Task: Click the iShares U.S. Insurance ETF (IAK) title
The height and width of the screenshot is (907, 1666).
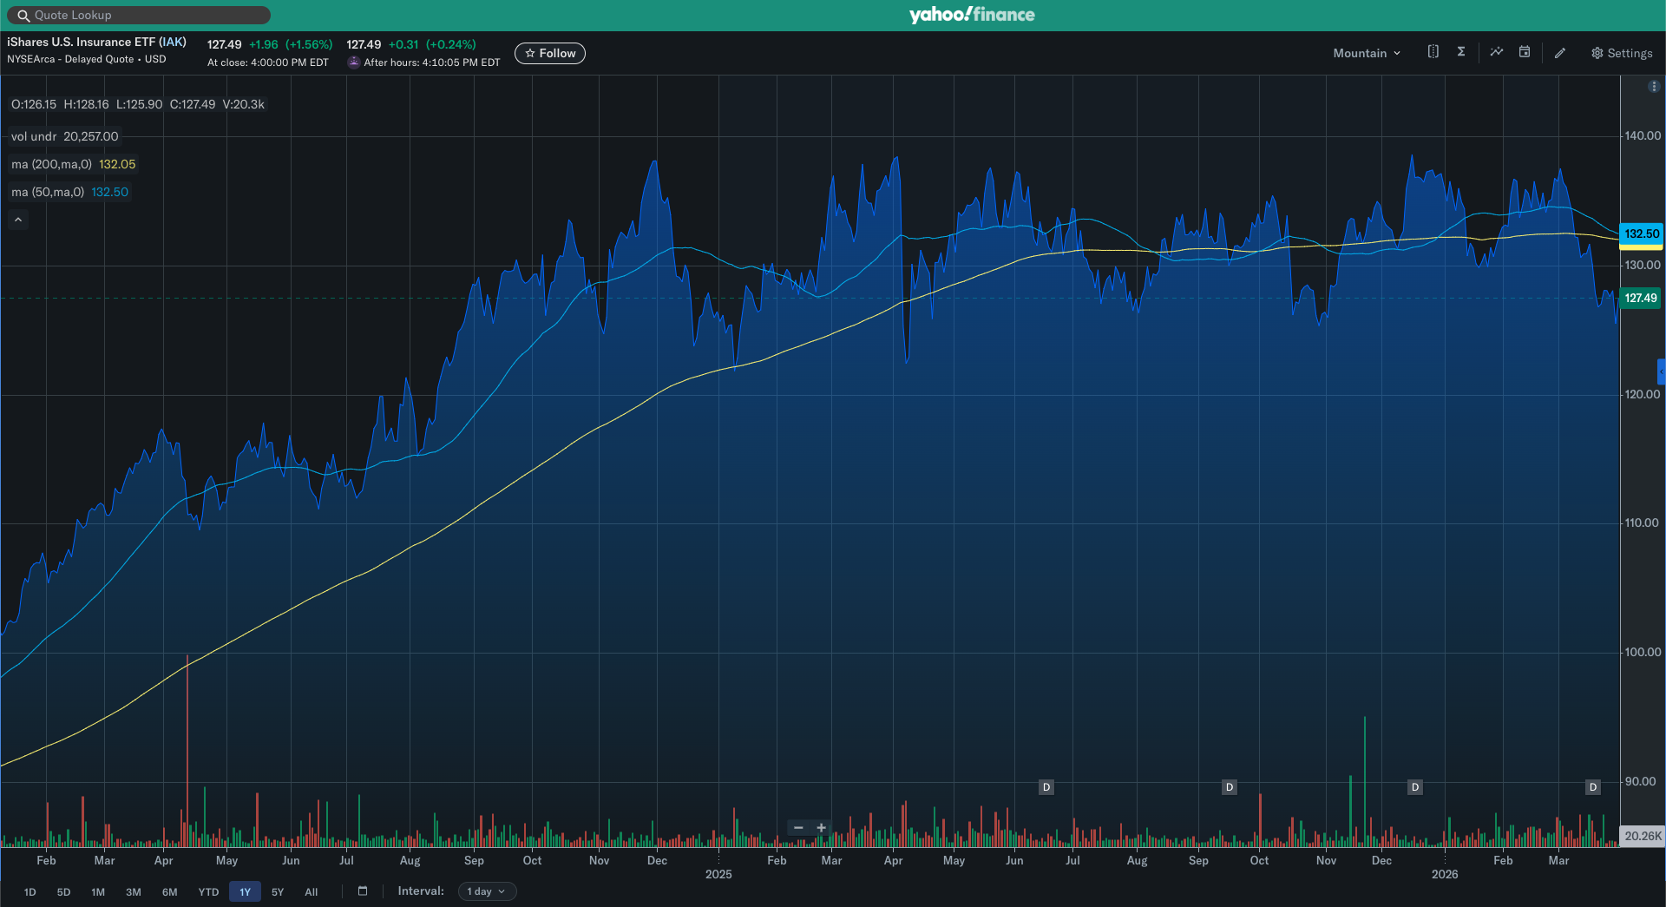Action: click(x=96, y=42)
